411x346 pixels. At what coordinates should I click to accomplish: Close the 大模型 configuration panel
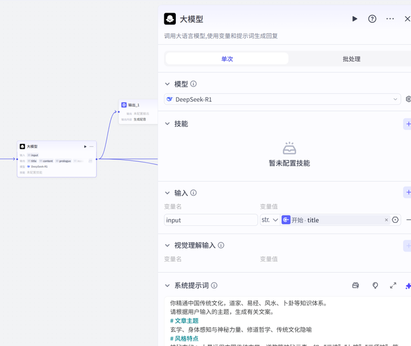(x=408, y=19)
